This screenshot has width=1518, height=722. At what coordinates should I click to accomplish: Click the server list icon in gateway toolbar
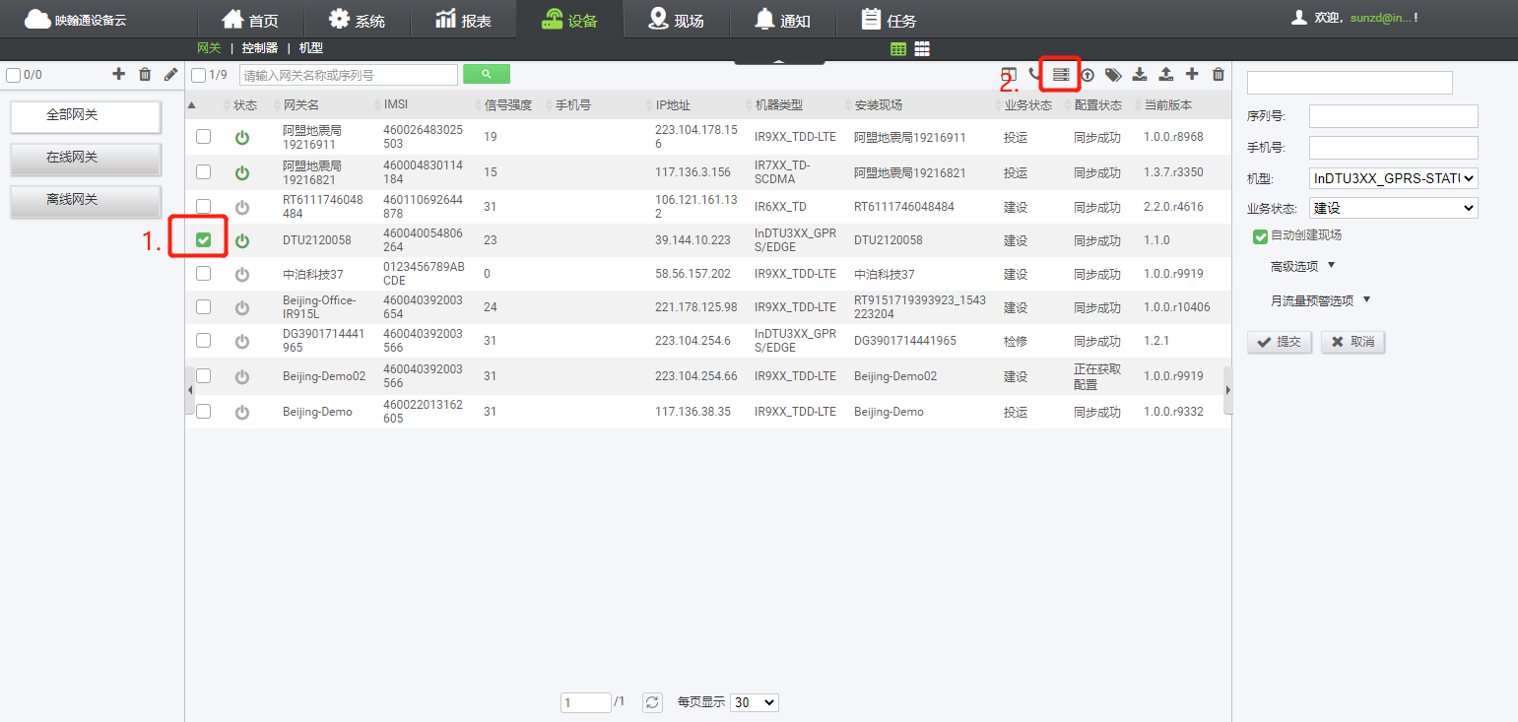coord(1061,74)
